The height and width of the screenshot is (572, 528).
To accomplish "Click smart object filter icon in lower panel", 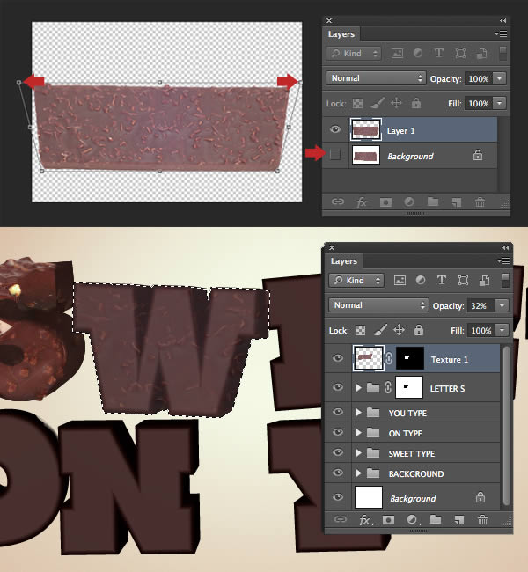I will coord(485,281).
